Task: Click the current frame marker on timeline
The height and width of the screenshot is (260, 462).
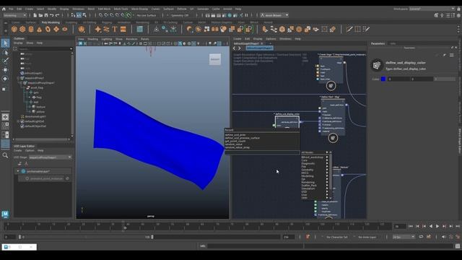Action: [x=125, y=228]
